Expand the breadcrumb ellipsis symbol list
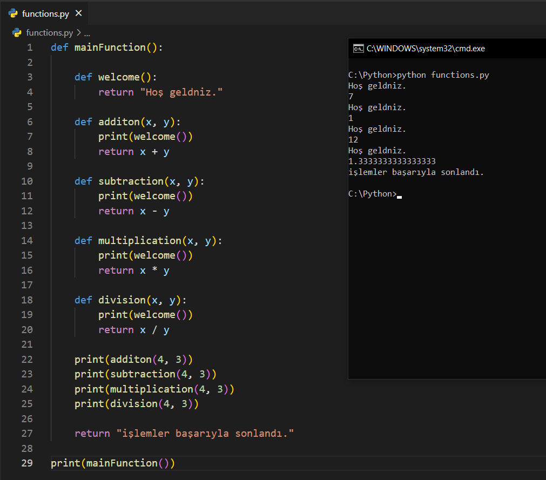This screenshot has height=480, width=546. point(87,33)
